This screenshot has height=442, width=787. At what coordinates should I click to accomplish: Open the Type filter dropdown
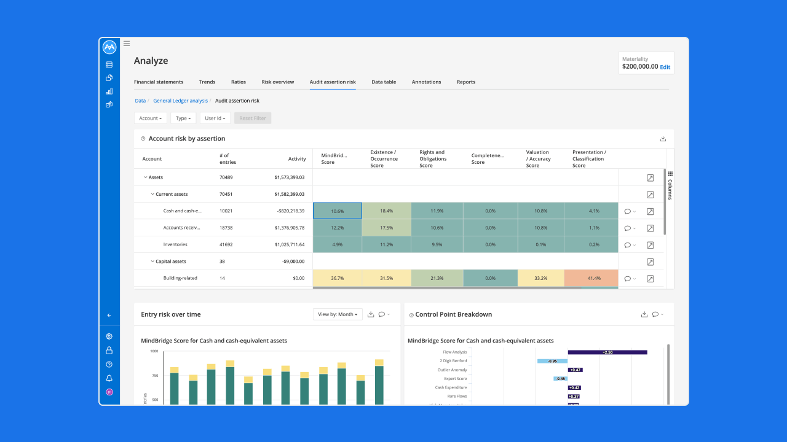coord(183,118)
